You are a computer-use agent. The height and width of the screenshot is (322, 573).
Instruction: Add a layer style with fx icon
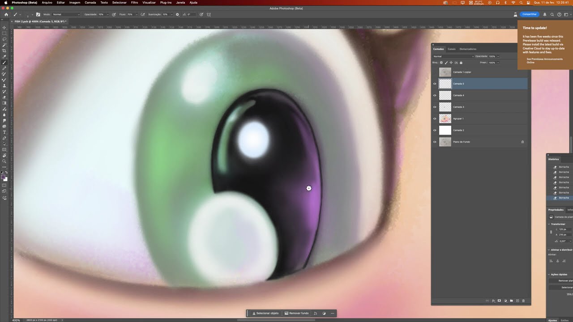(x=493, y=301)
